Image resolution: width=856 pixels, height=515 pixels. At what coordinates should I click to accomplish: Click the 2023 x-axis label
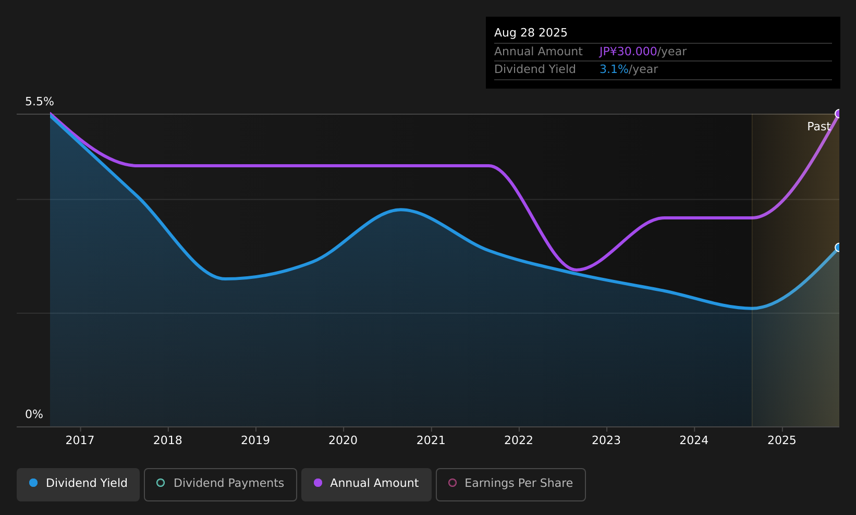click(606, 440)
